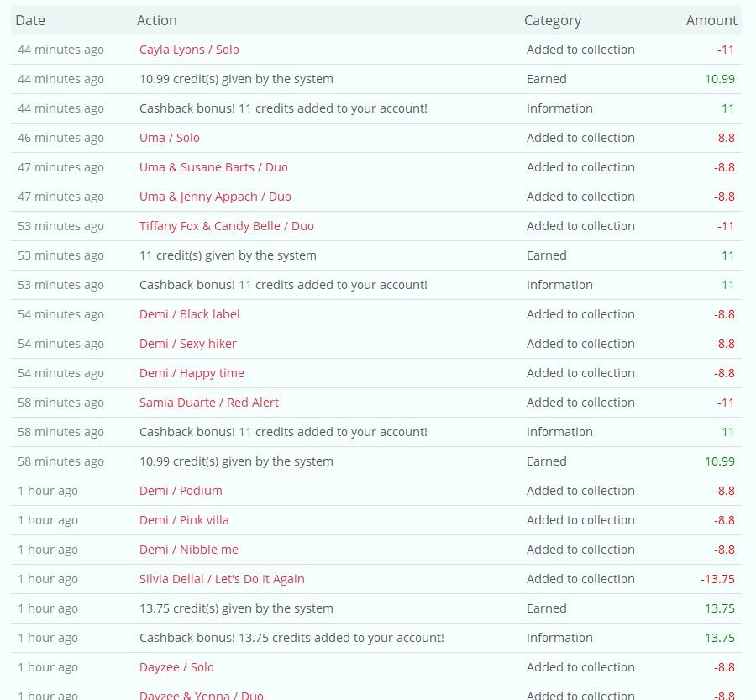Image resolution: width=756 pixels, height=700 pixels.
Task: Click the Date column header
Action: pos(30,20)
